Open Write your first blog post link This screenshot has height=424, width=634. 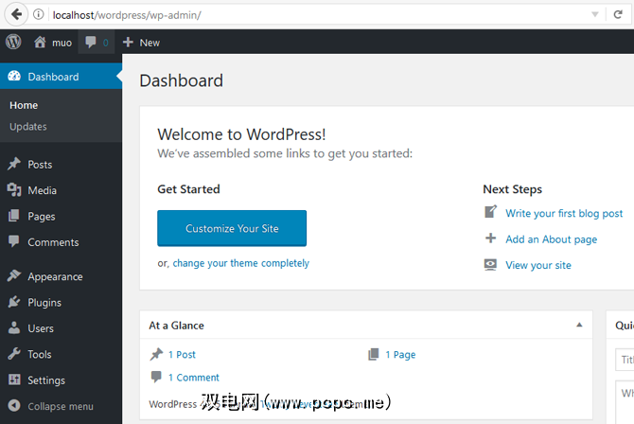[564, 214]
